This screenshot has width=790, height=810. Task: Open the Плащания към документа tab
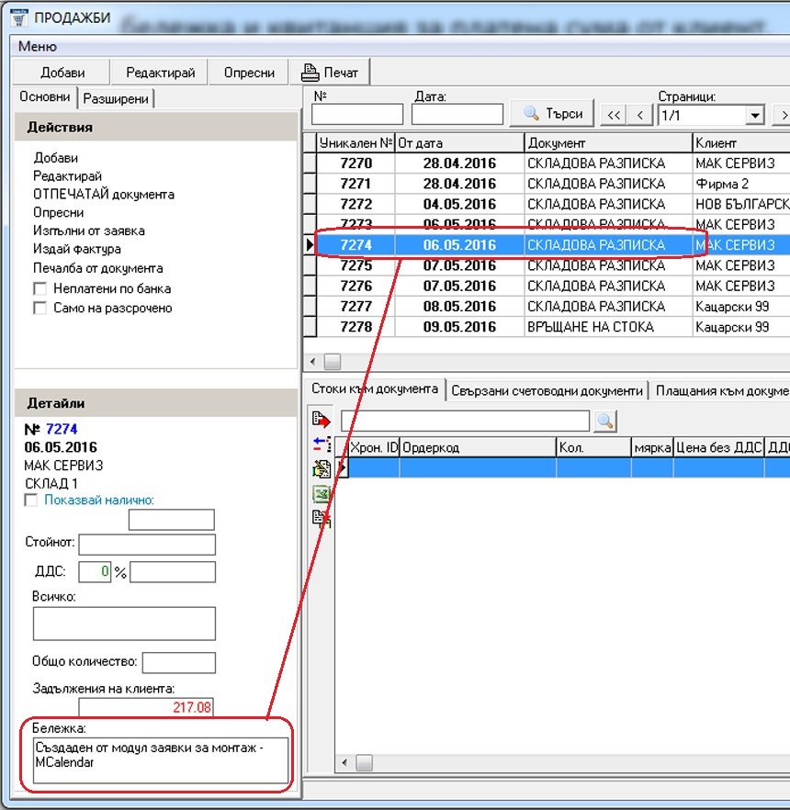pyautogui.click(x=721, y=390)
